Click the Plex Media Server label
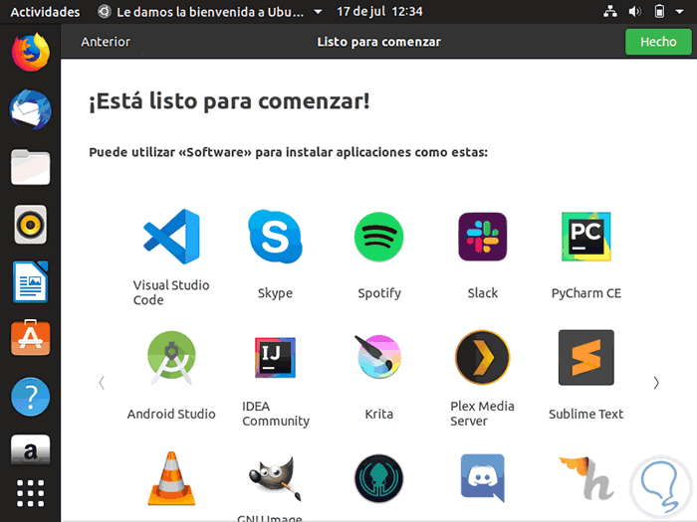 pos(482,414)
